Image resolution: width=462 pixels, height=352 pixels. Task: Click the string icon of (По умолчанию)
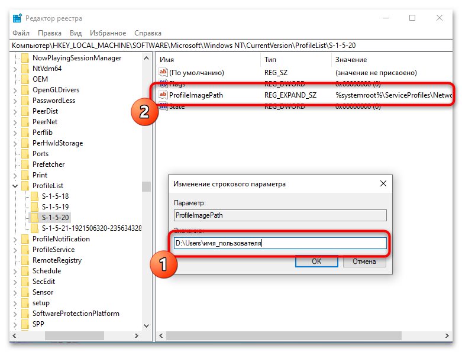163,72
